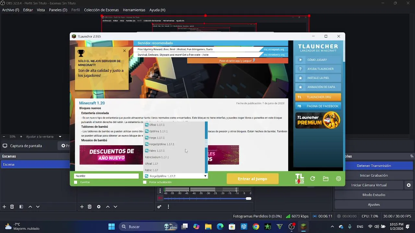The width and height of the screenshot is (415, 233).
Task: Open OBS Ajustes button
Action: point(374,205)
